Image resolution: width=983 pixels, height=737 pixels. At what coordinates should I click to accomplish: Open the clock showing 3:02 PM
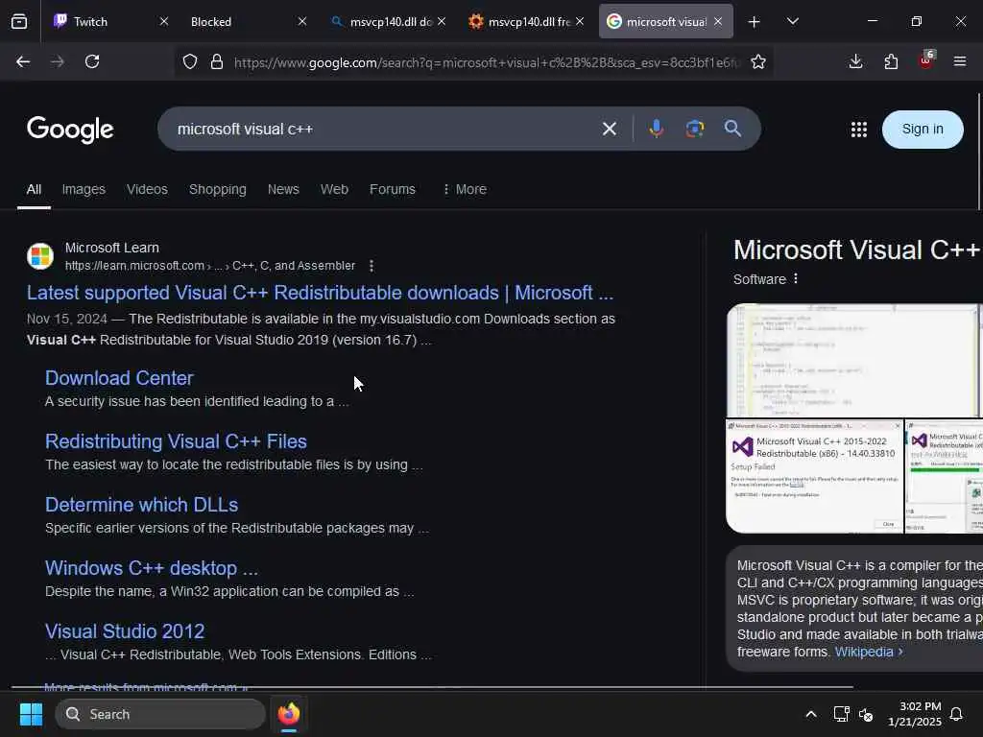[x=915, y=714]
